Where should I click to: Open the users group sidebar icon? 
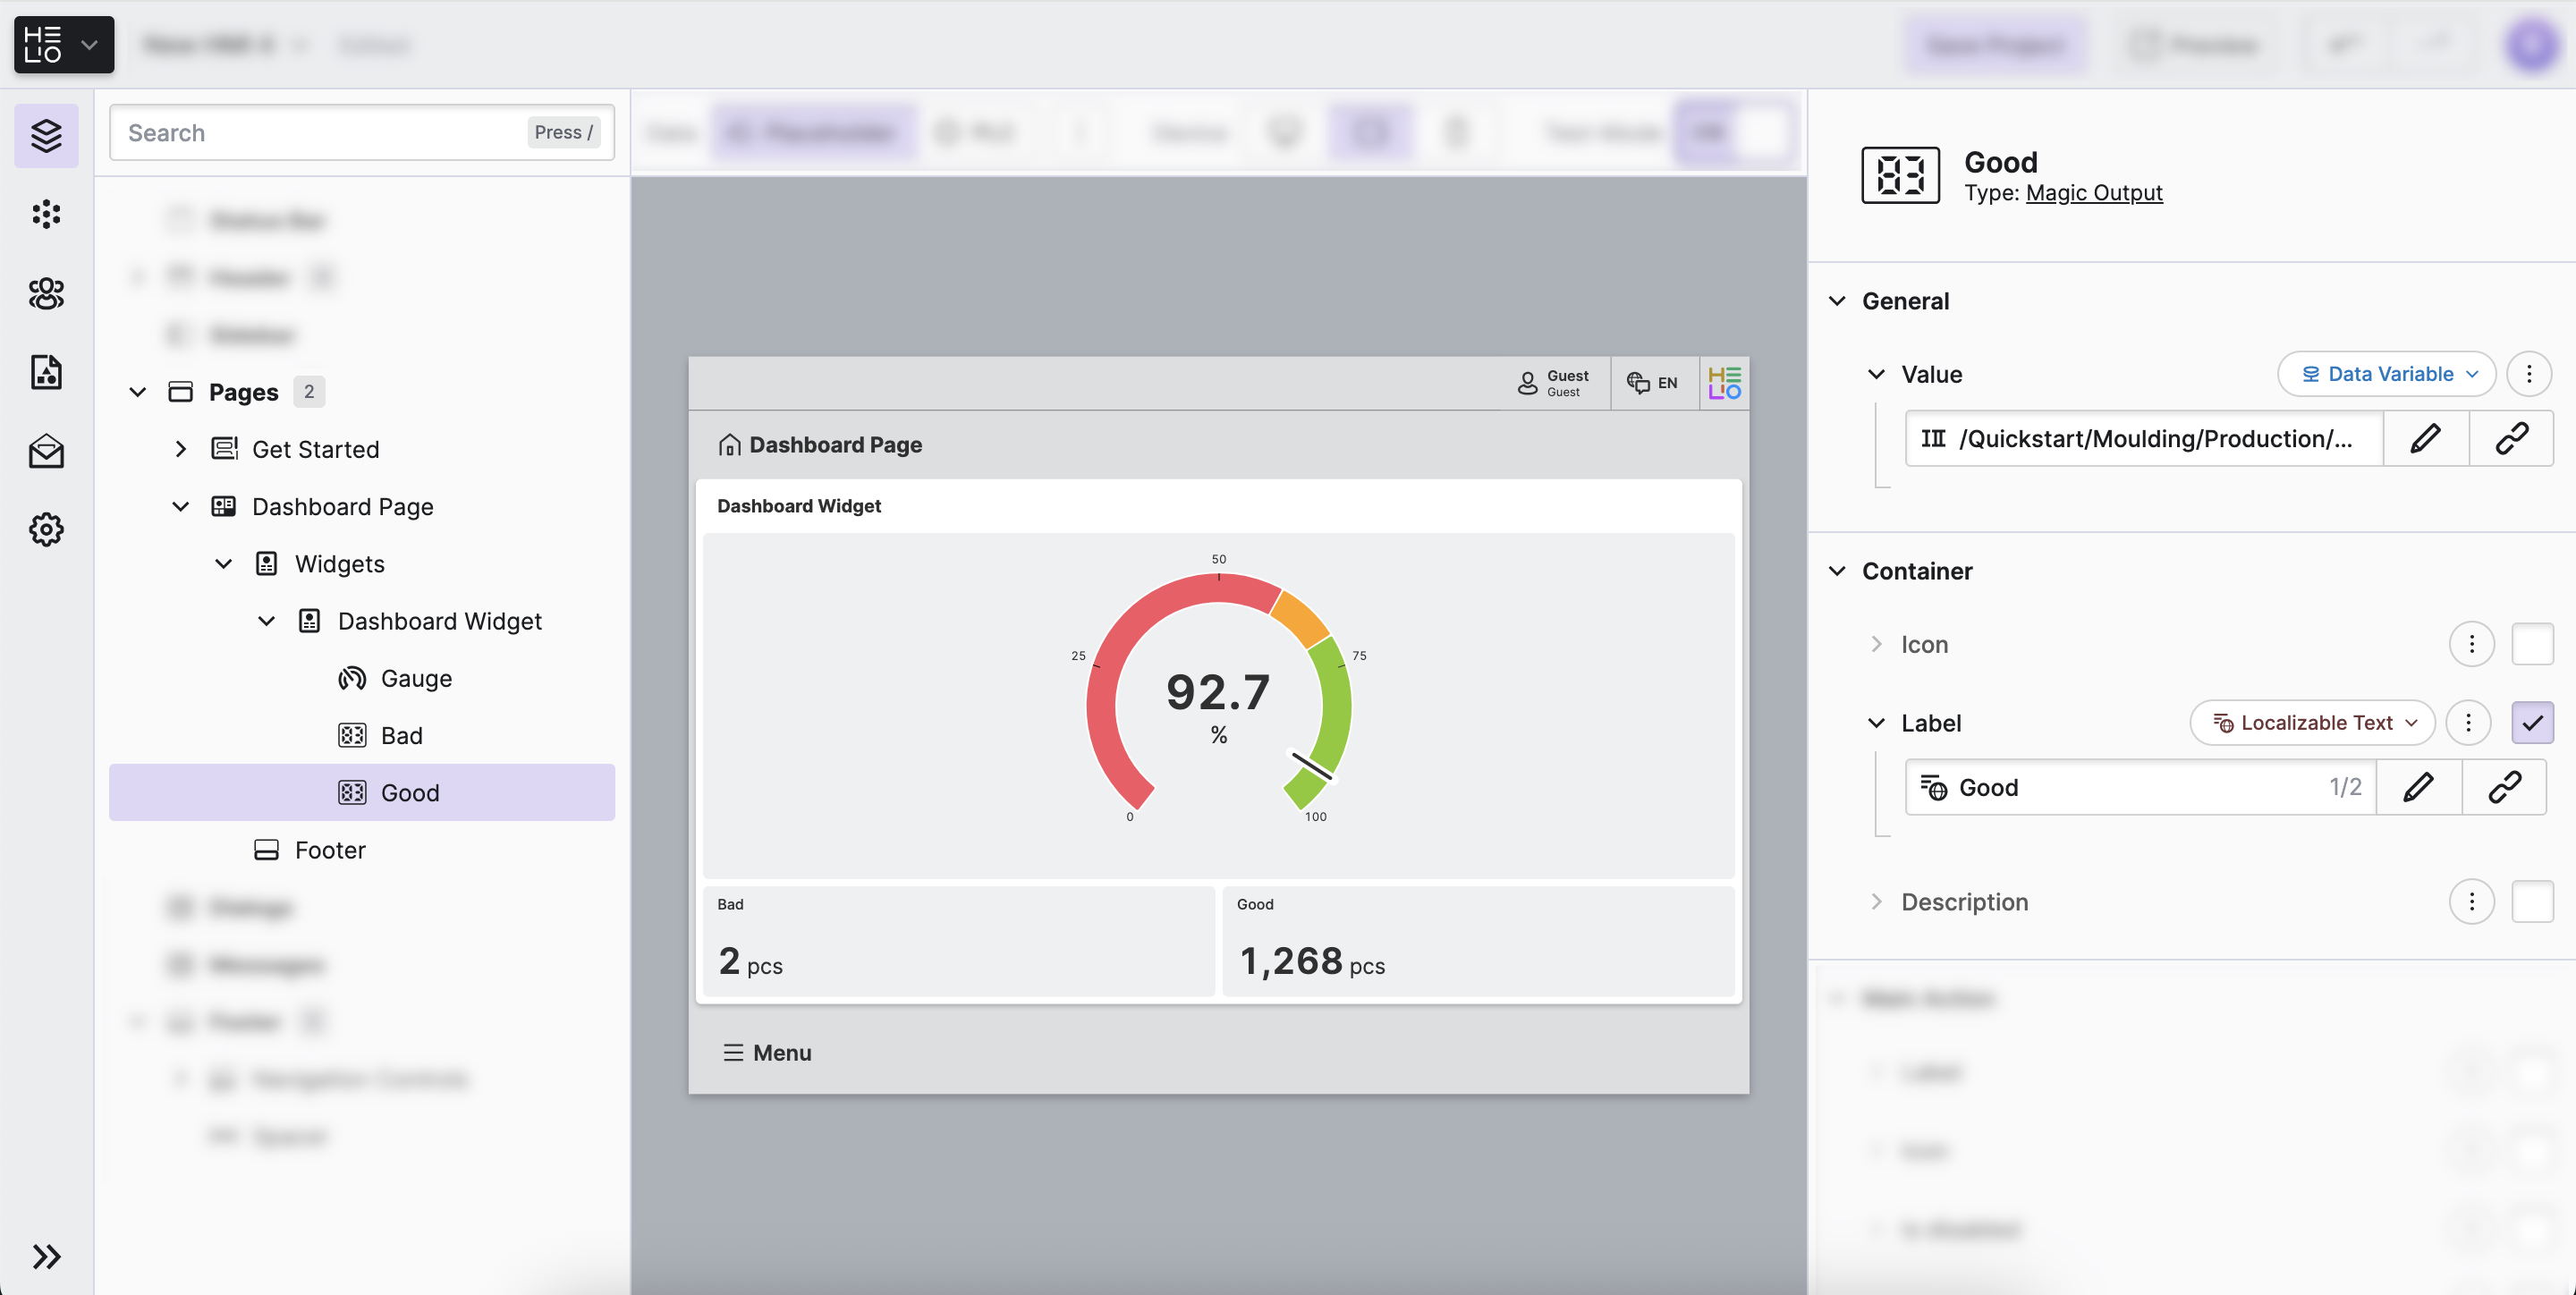[46, 293]
